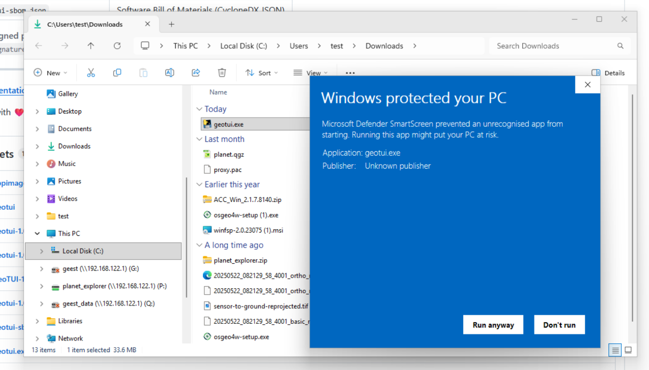Go back with the left arrow
The height and width of the screenshot is (370, 649).
coord(38,46)
